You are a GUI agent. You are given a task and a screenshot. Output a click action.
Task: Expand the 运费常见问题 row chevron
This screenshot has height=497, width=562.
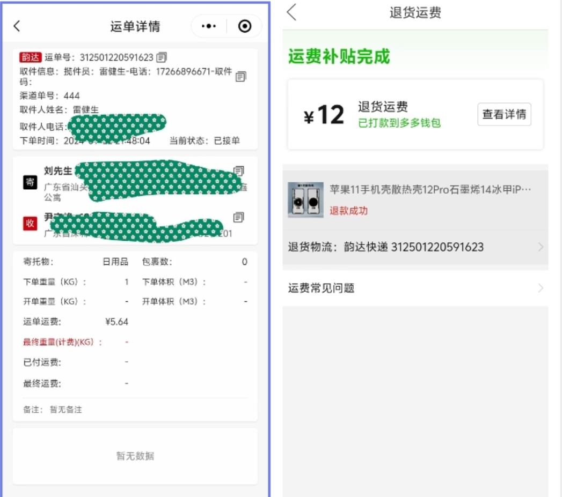(x=541, y=288)
